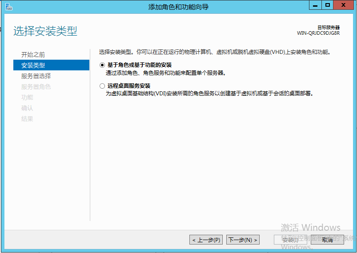Click the VDI description text under 远程桌面服务安装
This screenshot has height=253, width=357.
point(209,93)
